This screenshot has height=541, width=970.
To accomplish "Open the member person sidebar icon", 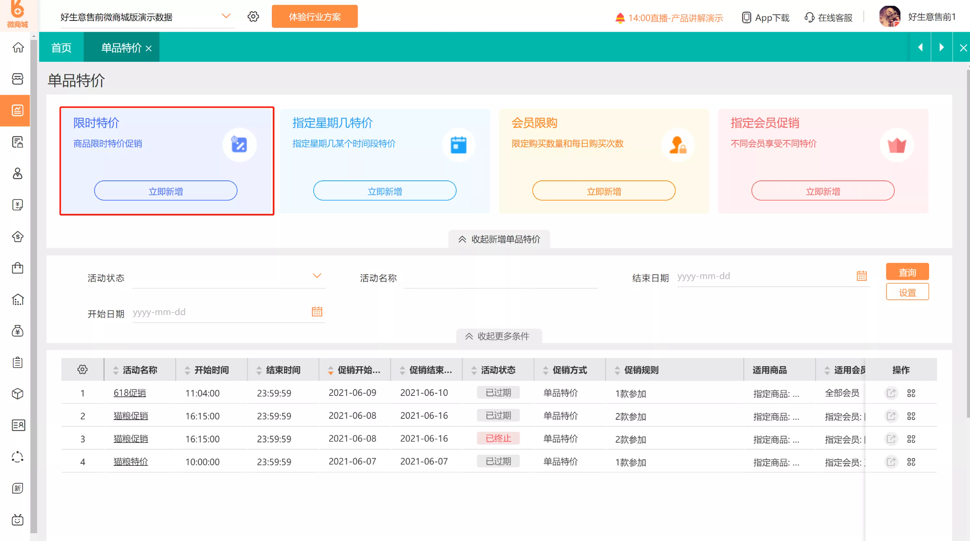I will tap(18, 173).
